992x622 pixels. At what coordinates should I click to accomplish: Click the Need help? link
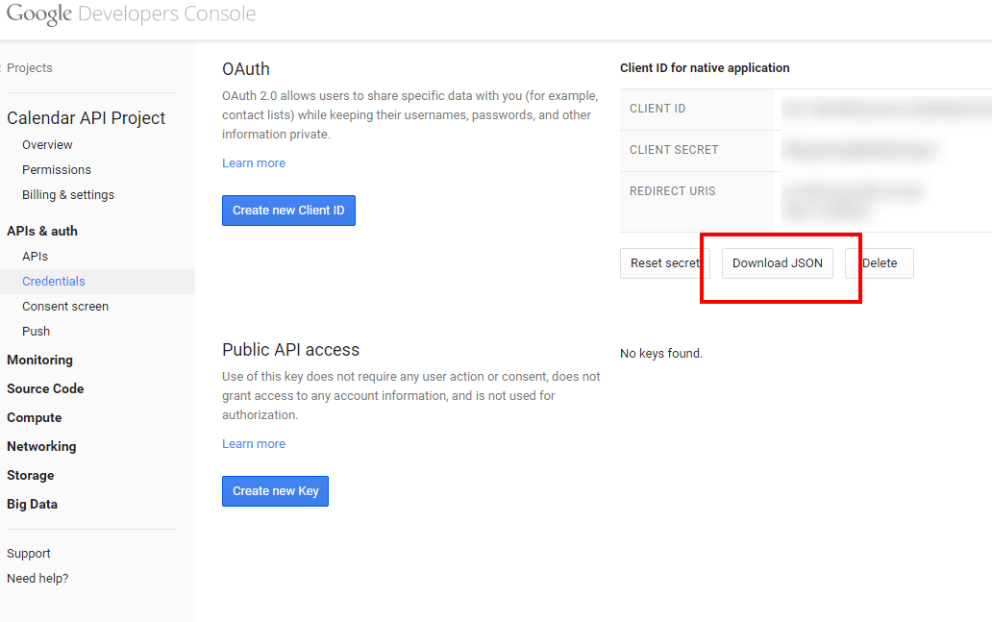point(37,579)
